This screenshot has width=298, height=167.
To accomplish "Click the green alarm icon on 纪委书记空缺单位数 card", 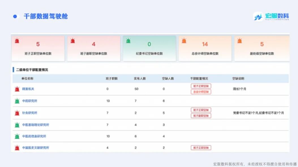I will click(x=129, y=41).
